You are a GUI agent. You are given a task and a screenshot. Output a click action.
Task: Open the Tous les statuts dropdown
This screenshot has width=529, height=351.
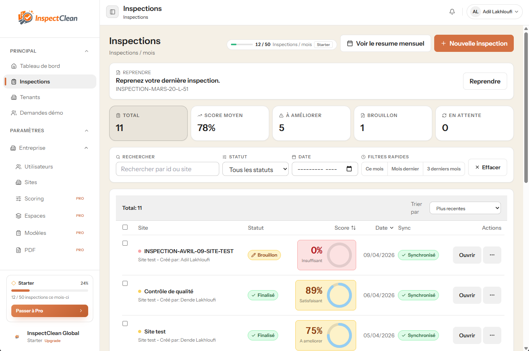(x=255, y=168)
